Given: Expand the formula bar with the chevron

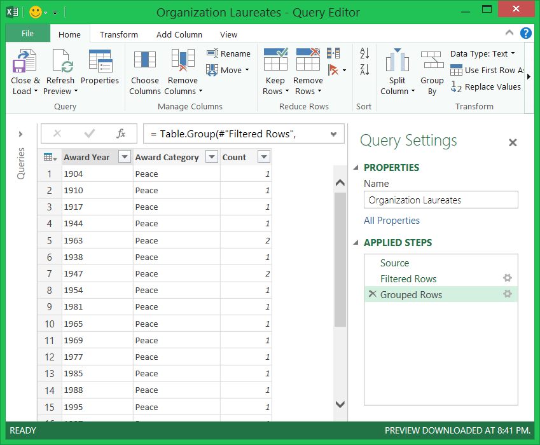Looking at the screenshot, I should coord(334,134).
